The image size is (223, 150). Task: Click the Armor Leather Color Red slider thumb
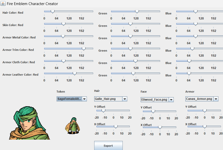75,74
